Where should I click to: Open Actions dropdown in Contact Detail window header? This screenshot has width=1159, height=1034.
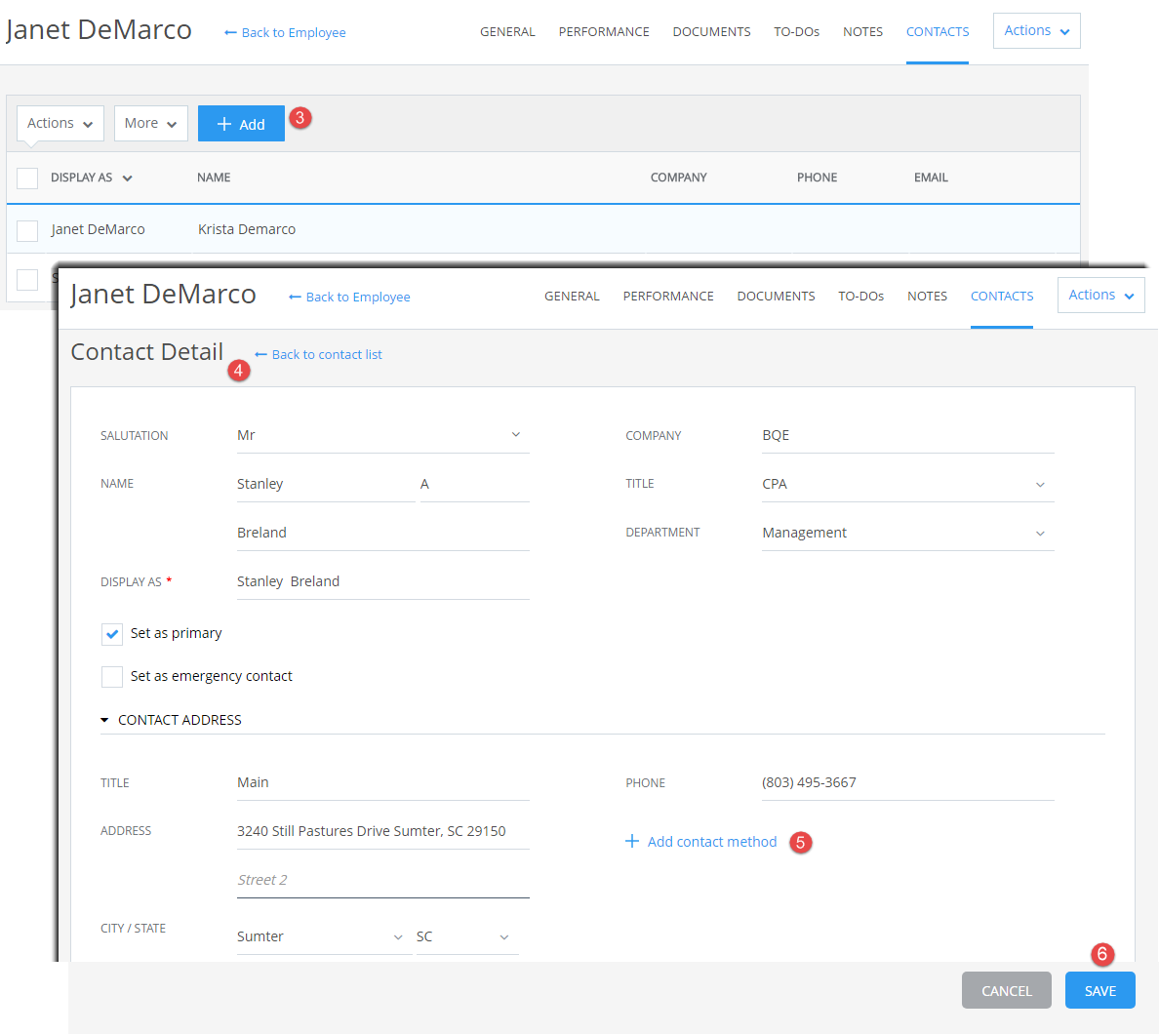point(1100,295)
